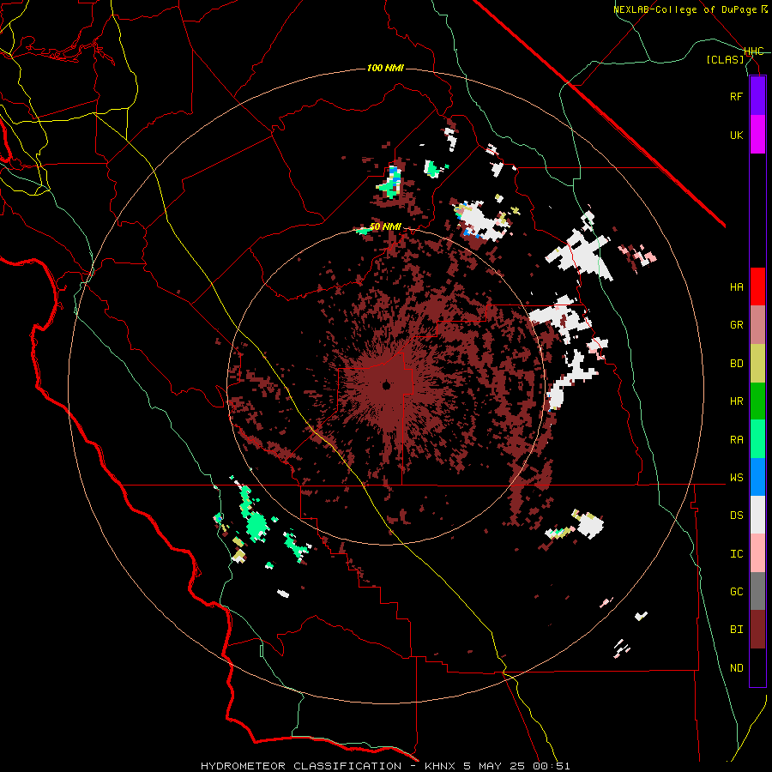Click the HYDROMETEOR CLASSIFICATION title text
This screenshot has height=772, width=772.
click(301, 766)
